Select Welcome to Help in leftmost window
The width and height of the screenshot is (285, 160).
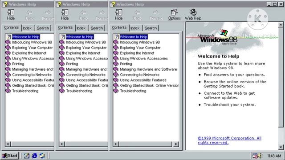26,37
